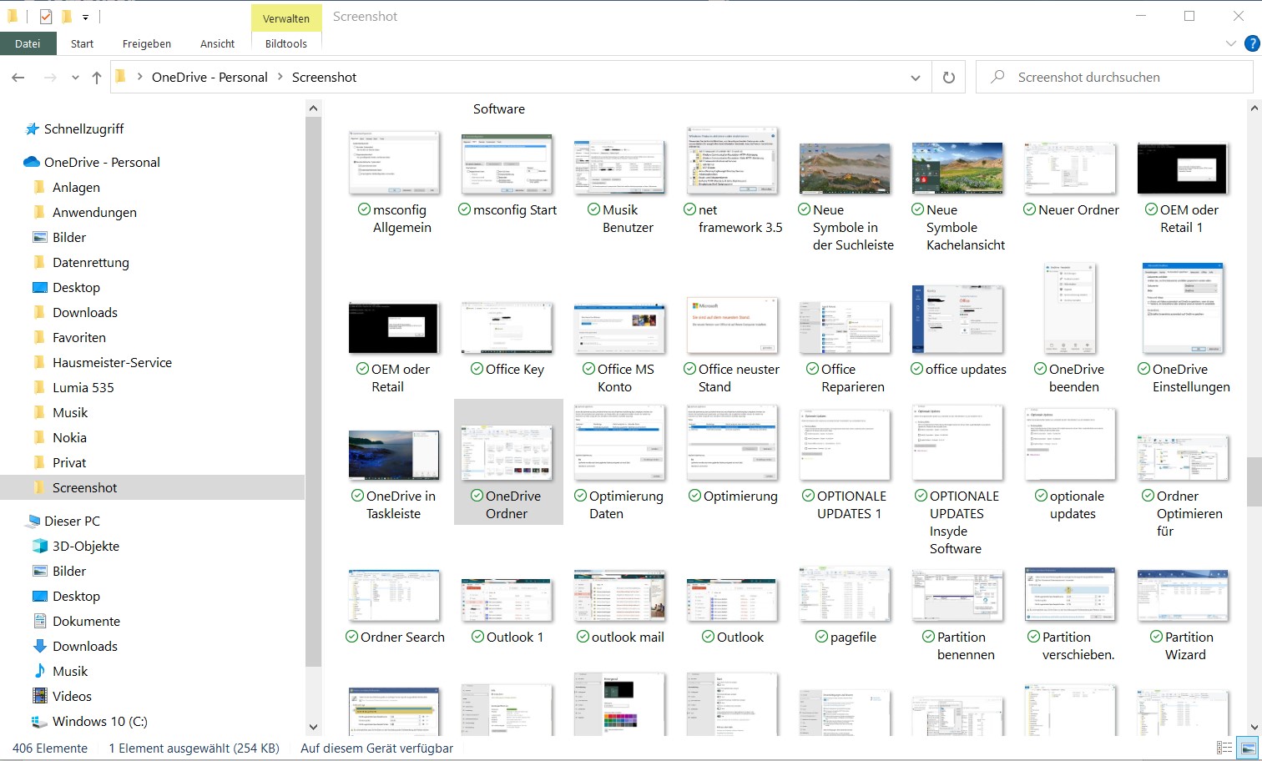
Task: Open the Anlagen folder in sidebar
Action: (x=67, y=187)
